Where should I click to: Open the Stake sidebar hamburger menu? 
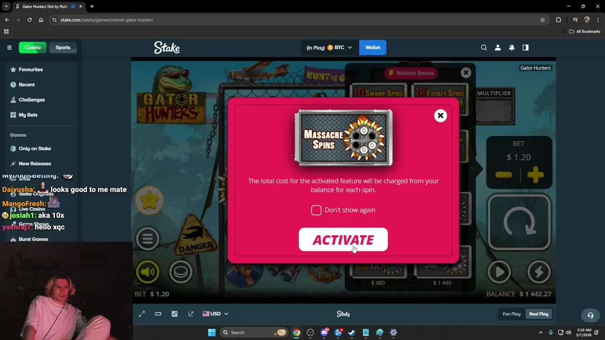(9, 47)
